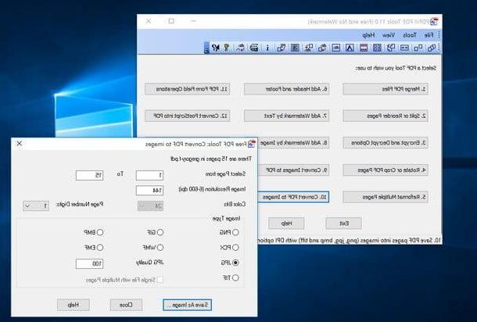Screen dimensions: 477x322
Task: Open the Color Bits dropdown
Action: 150,206
